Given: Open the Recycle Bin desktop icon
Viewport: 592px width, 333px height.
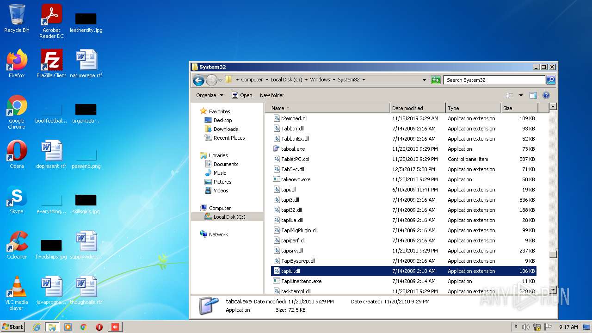Looking at the screenshot, I should click(x=17, y=18).
